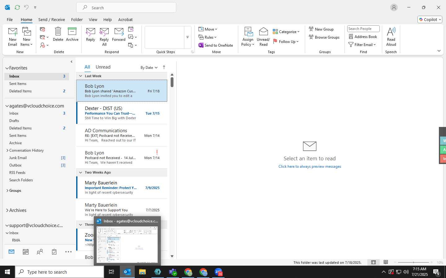The image size is (446, 278).
Task: Open Filter Email dropdown
Action: [x=362, y=44]
